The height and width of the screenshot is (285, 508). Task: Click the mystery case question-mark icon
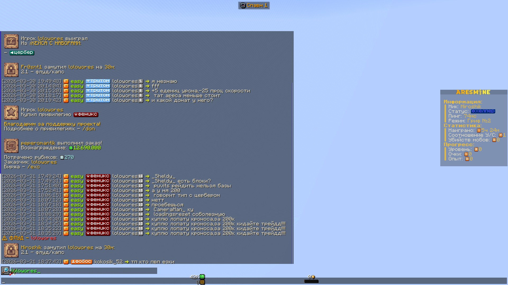click(11, 41)
